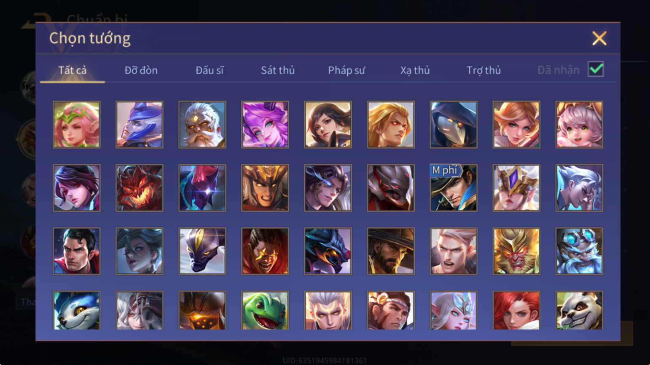View the 'Đấu sĩ' tab

tap(210, 70)
